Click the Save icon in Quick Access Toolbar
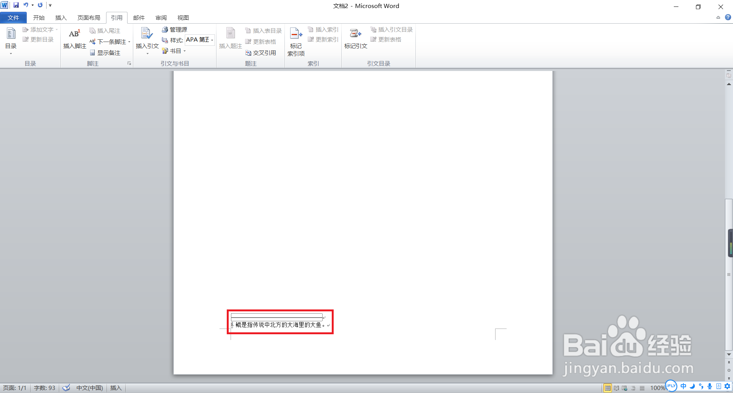Screen dimensions: 733x393 point(16,5)
